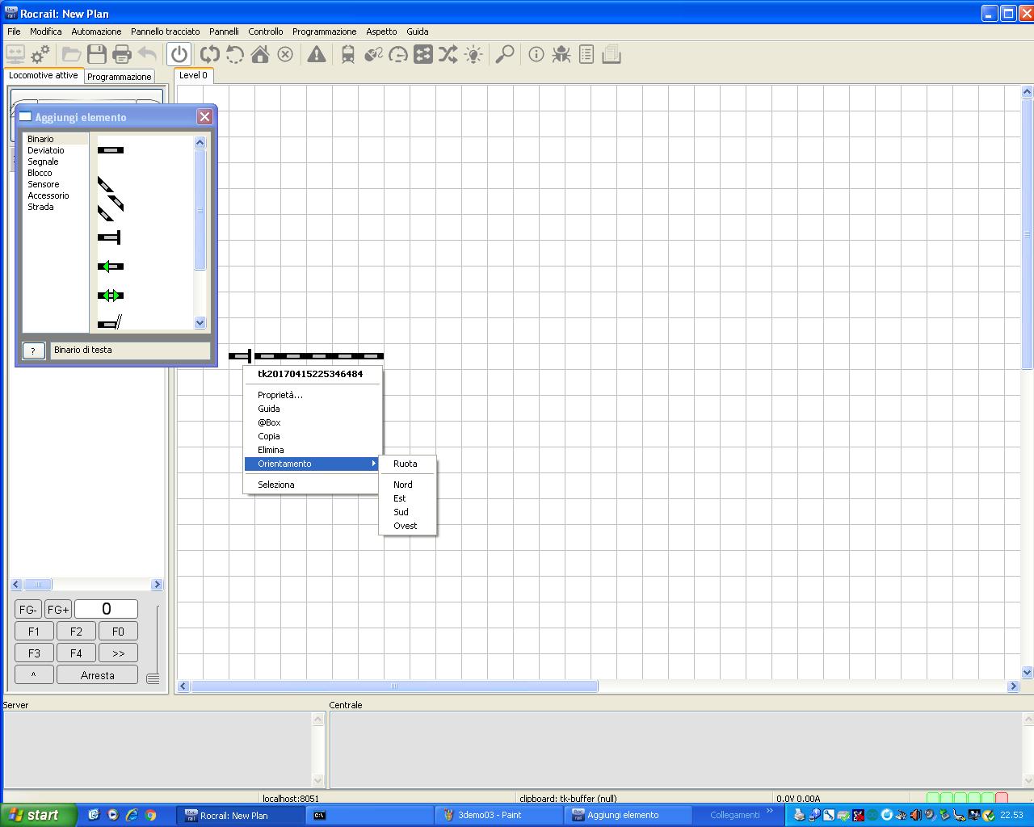Click the magnifying glass zoom icon
The width and height of the screenshot is (1034, 827).
pos(505,55)
